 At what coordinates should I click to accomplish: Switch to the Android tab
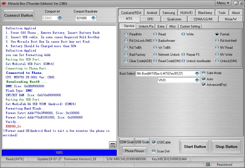tap(152, 13)
